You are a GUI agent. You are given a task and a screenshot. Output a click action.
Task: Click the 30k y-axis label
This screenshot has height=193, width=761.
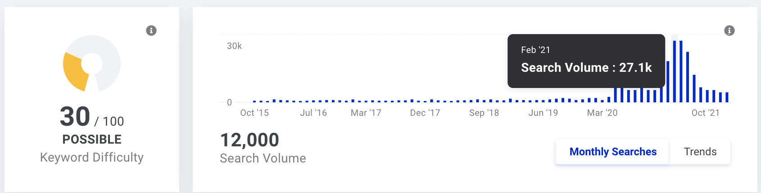234,46
